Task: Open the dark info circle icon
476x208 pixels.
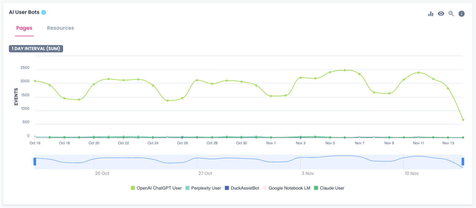Action: pos(462,14)
